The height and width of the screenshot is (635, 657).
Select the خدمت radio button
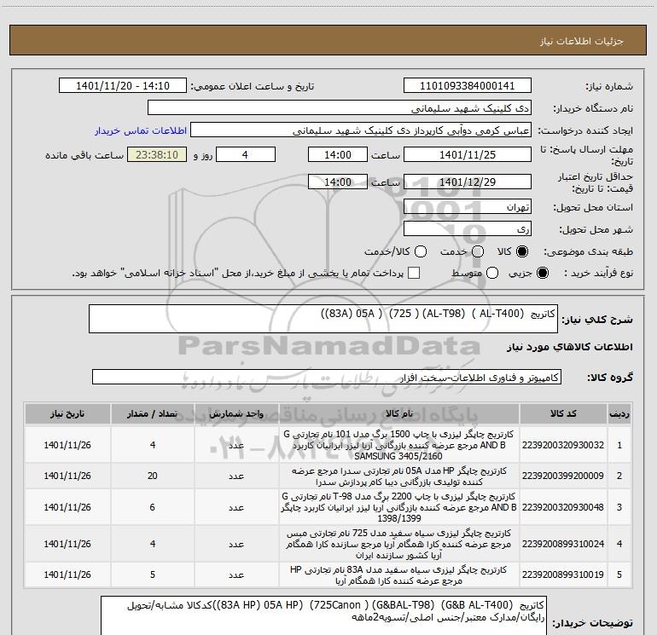(478, 251)
